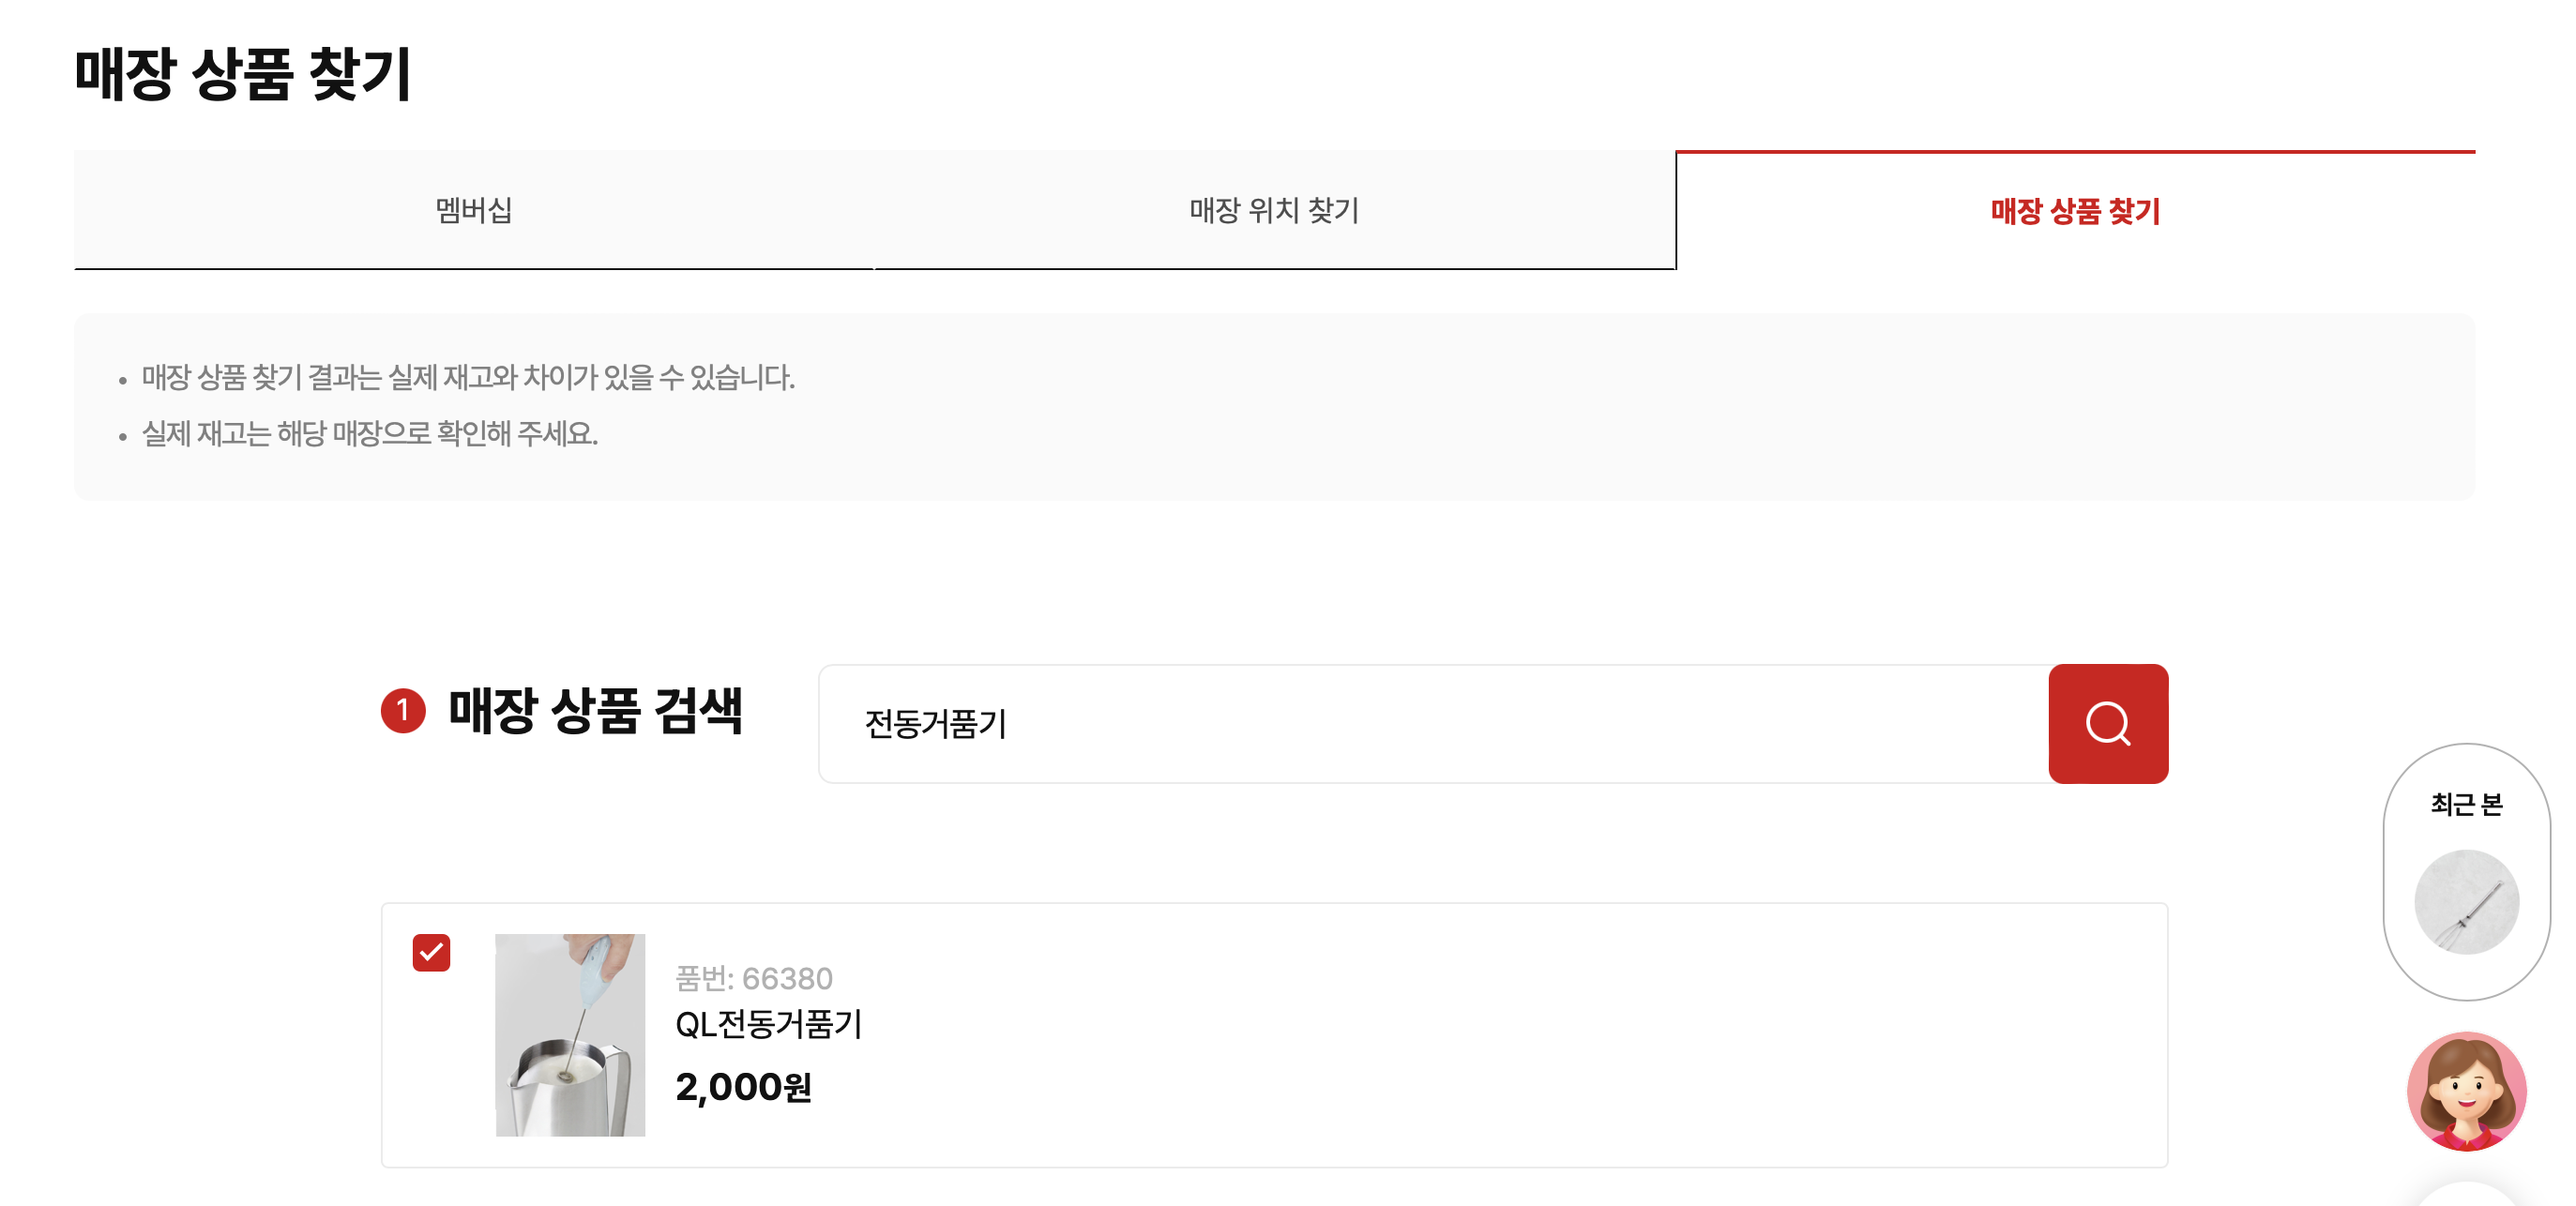Click the search icon inside the red button

2108,723
